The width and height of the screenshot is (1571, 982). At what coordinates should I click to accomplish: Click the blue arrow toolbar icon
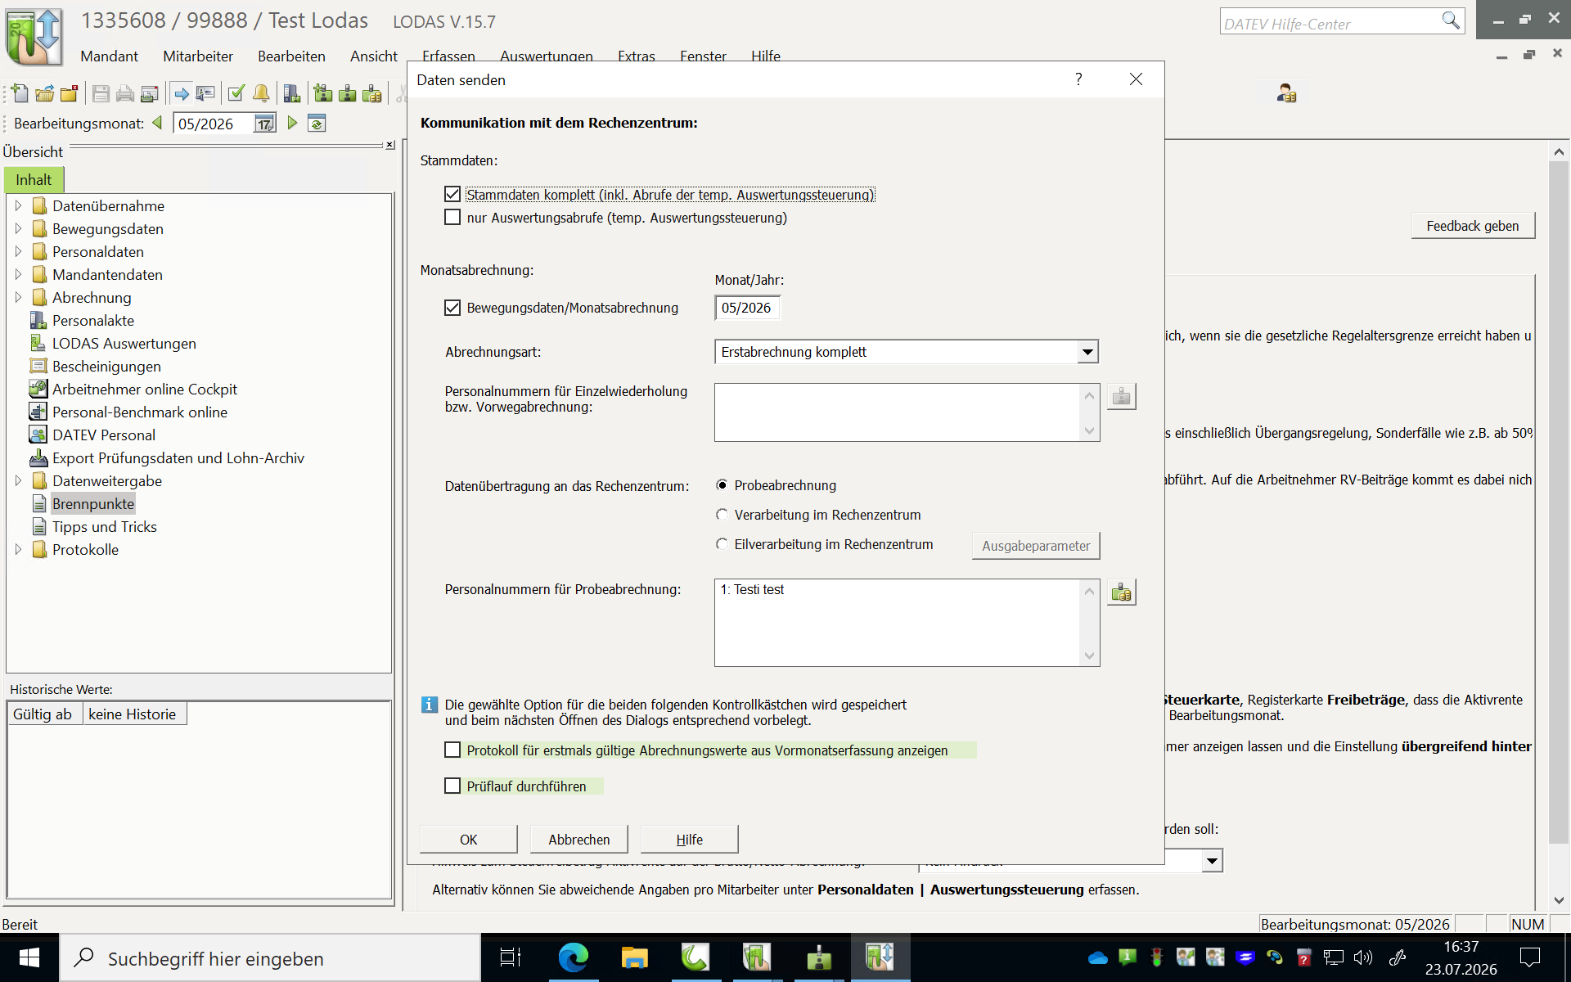(x=181, y=94)
